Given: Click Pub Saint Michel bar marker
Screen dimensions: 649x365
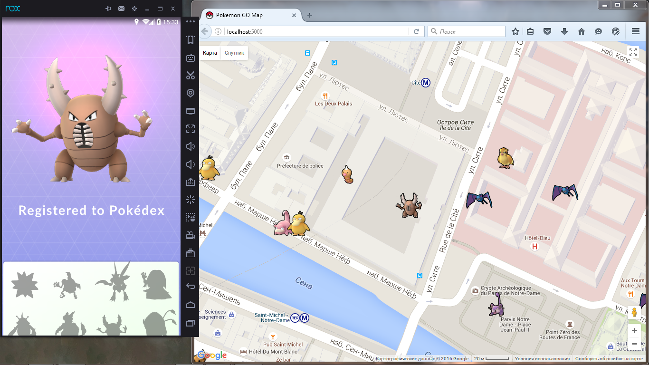Looking at the screenshot, I should pyautogui.click(x=273, y=336).
